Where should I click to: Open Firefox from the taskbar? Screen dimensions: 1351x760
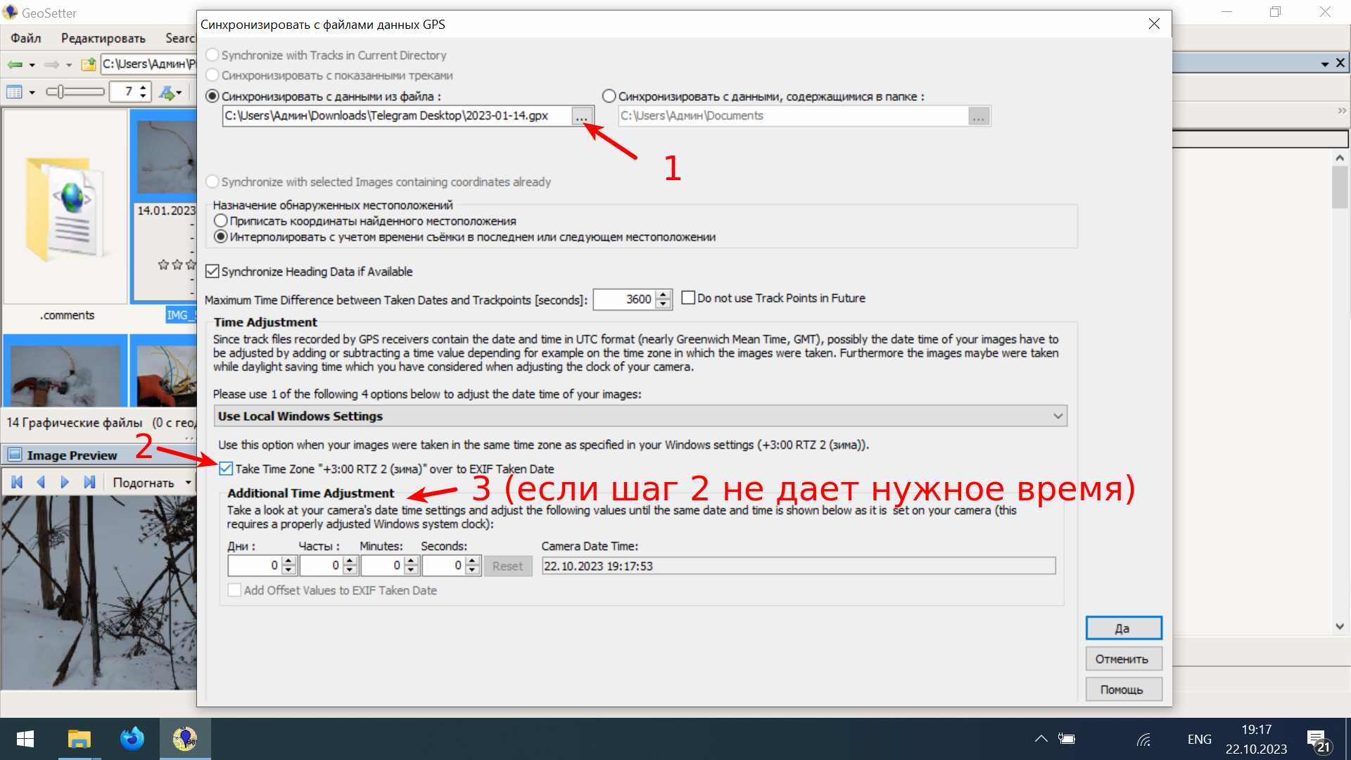(132, 739)
